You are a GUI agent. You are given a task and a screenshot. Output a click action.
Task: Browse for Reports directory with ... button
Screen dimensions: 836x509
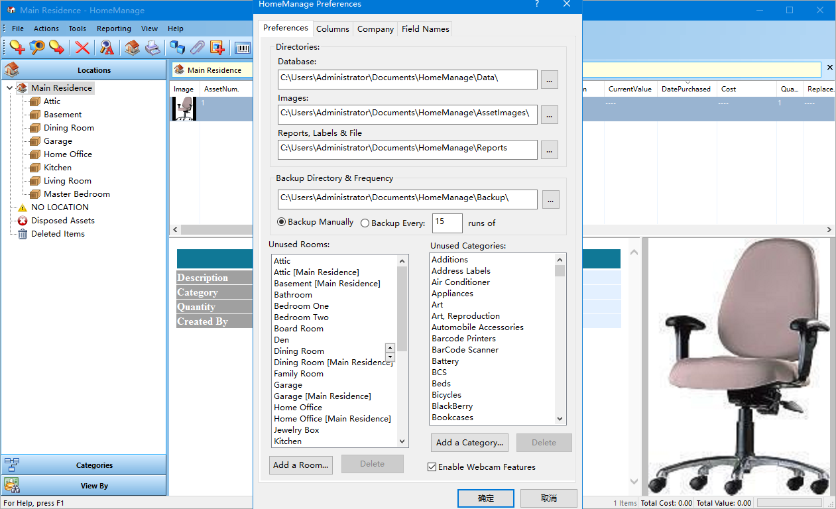point(550,150)
